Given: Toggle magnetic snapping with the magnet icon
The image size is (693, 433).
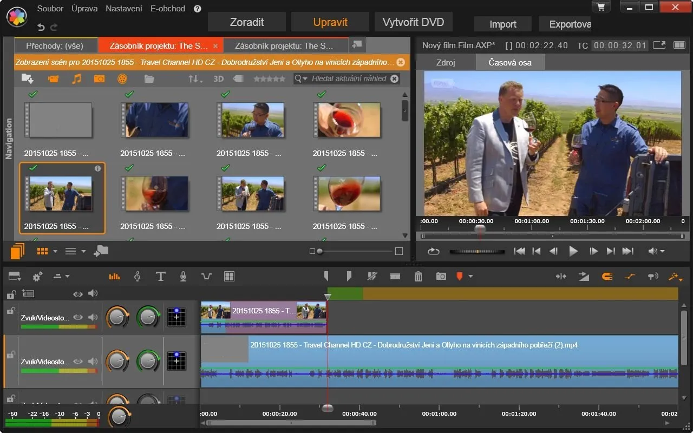Looking at the screenshot, I should pos(607,277).
